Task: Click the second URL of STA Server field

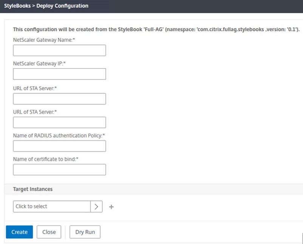Action: pos(59,123)
